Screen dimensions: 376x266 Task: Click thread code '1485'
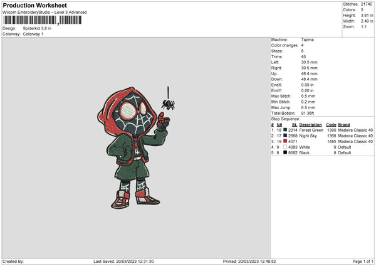pyautogui.click(x=332, y=142)
